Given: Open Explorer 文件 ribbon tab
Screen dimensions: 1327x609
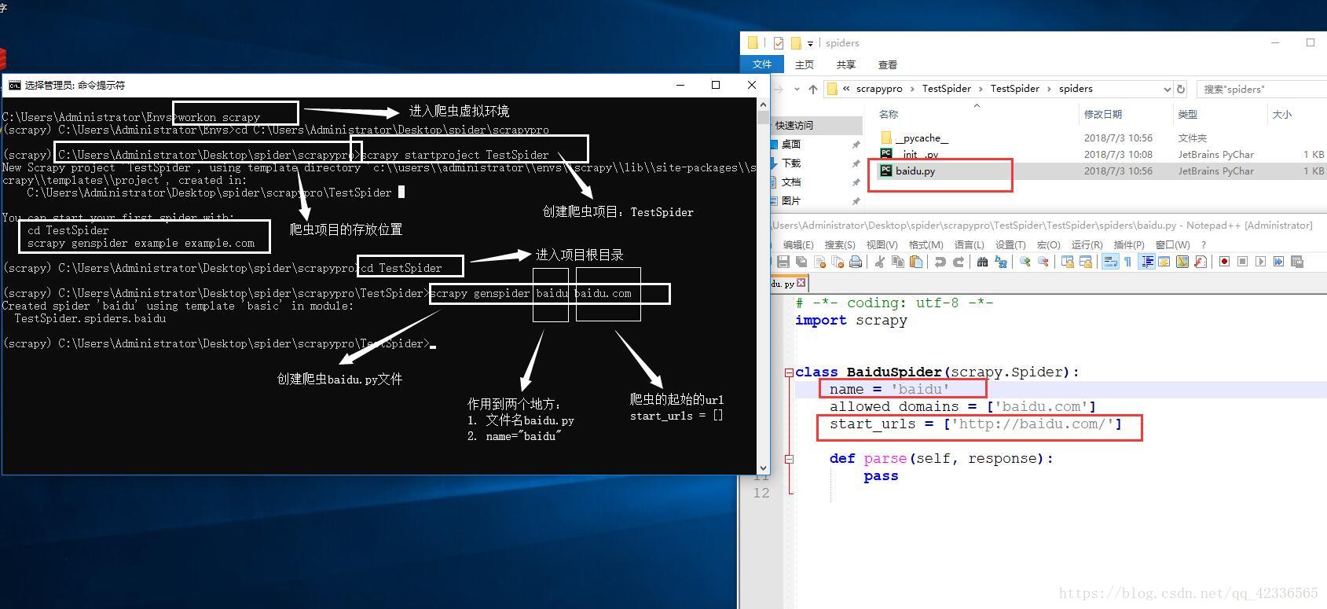Looking at the screenshot, I should coord(762,64).
